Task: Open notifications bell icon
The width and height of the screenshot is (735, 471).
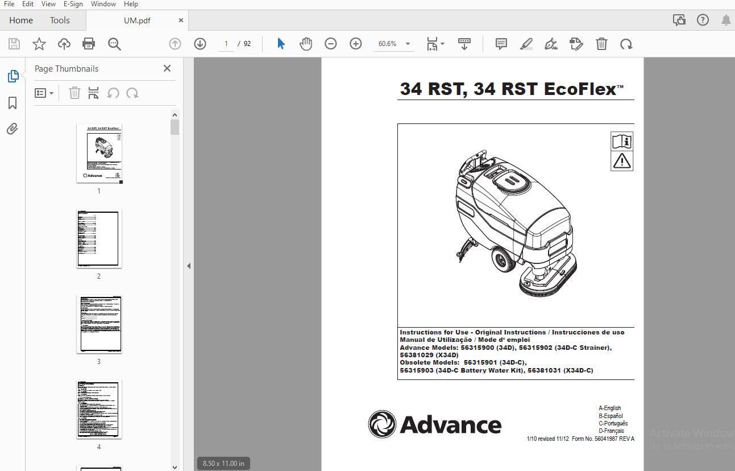Action: pos(726,20)
